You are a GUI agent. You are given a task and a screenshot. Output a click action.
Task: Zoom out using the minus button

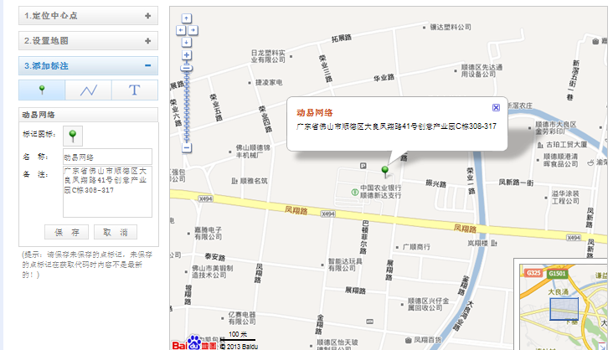187,148
